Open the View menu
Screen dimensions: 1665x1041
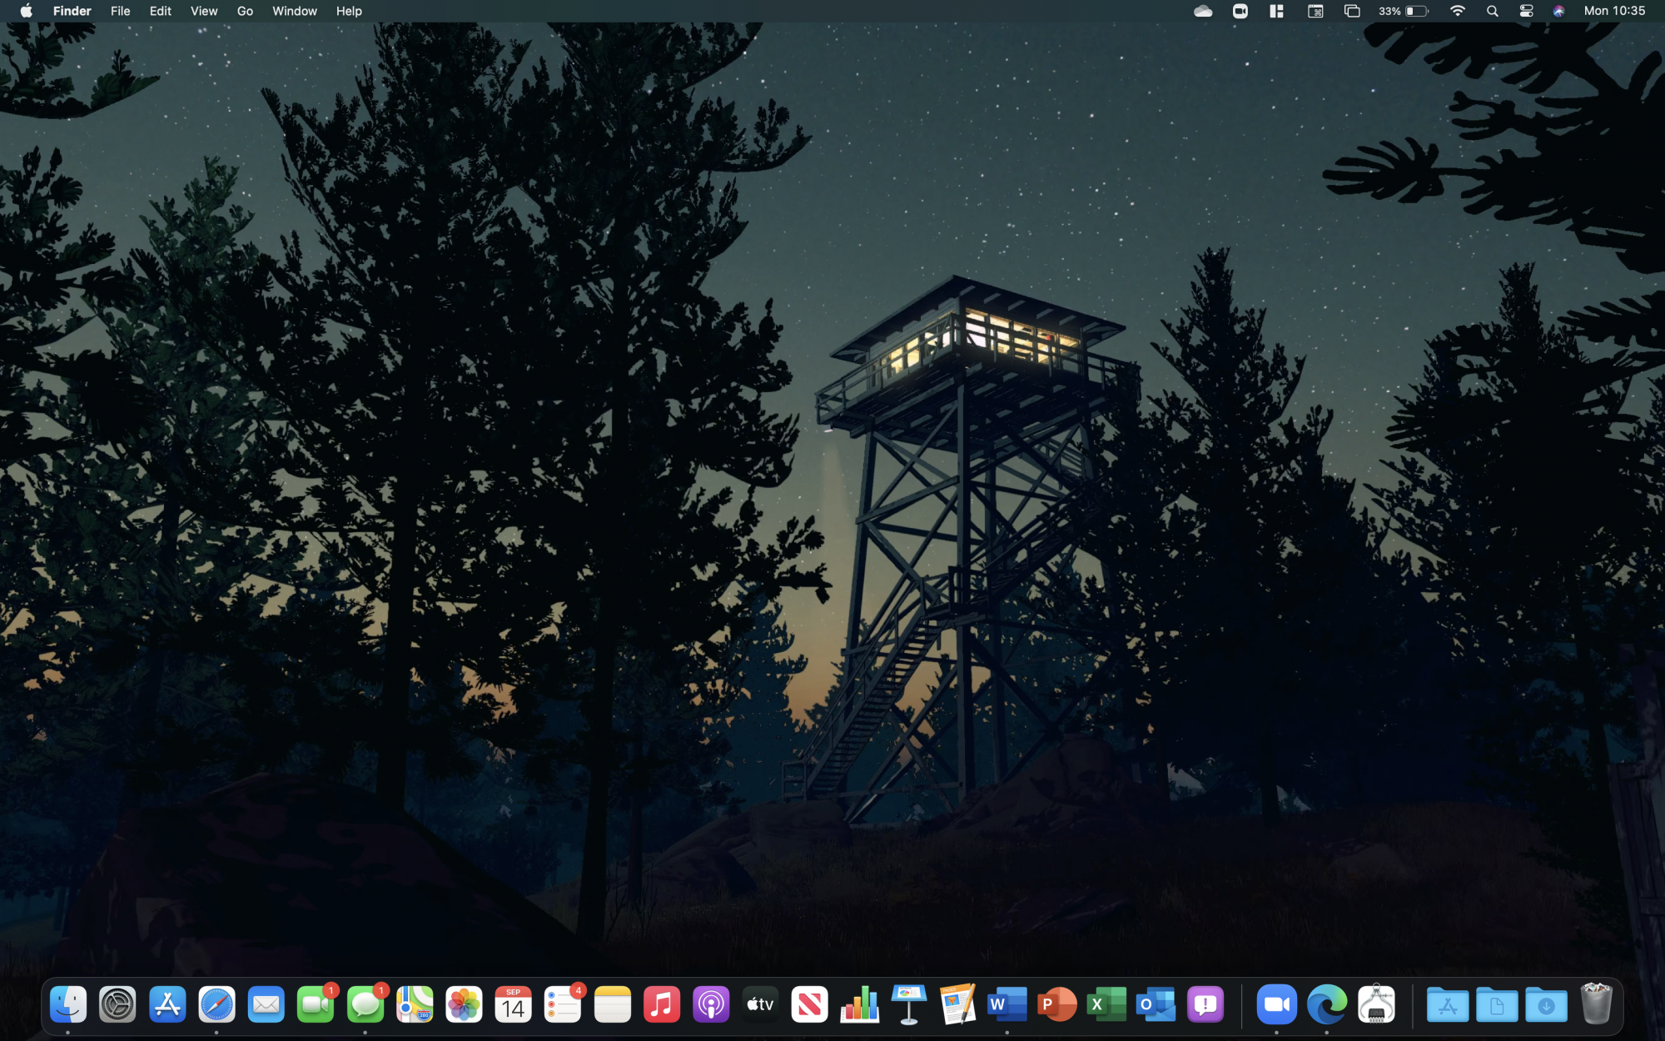(204, 11)
